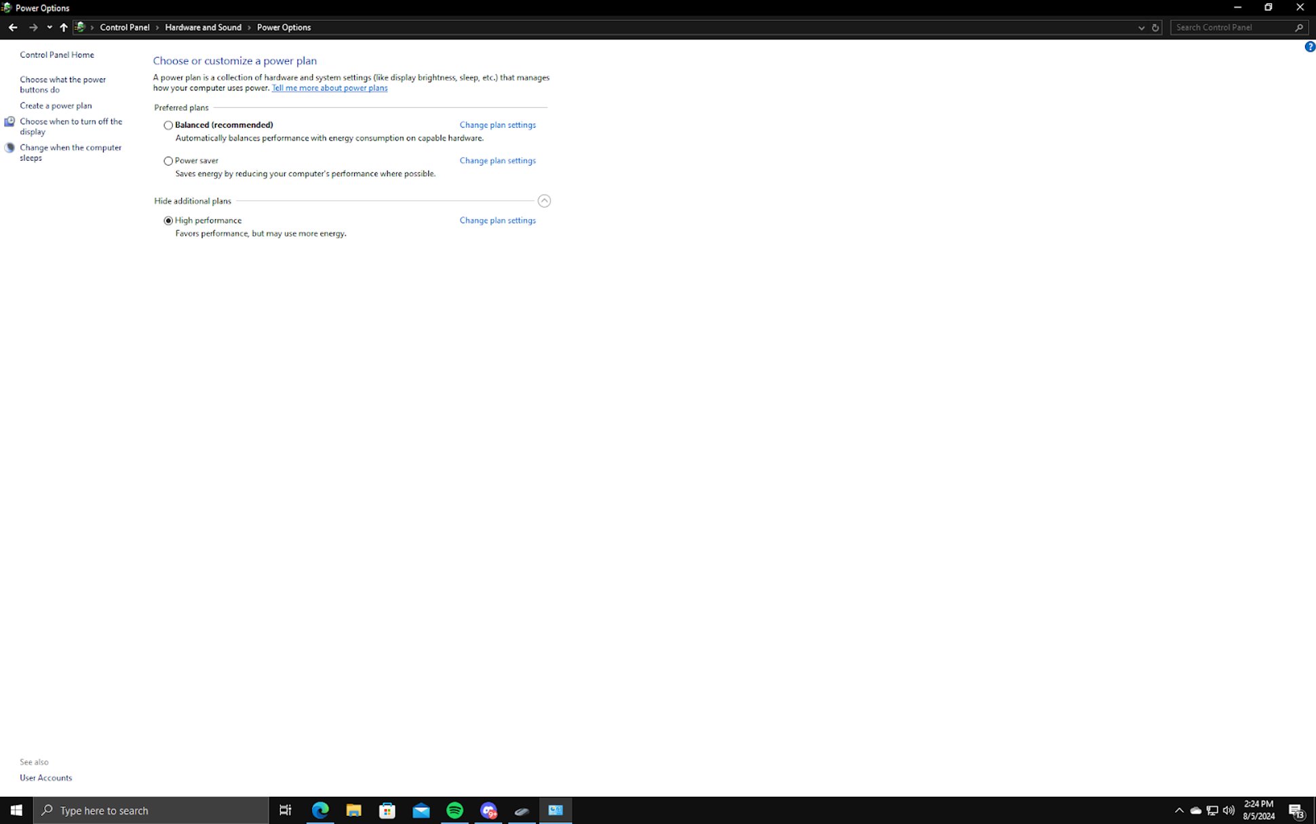Launch Spotify from the taskbar

point(454,810)
